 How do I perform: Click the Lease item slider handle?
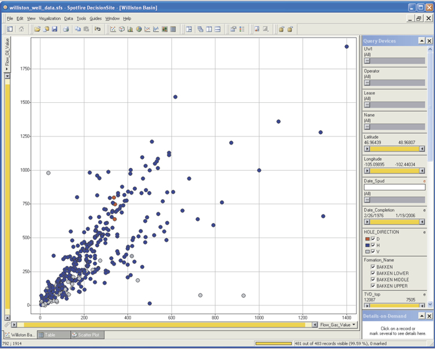coord(367,105)
